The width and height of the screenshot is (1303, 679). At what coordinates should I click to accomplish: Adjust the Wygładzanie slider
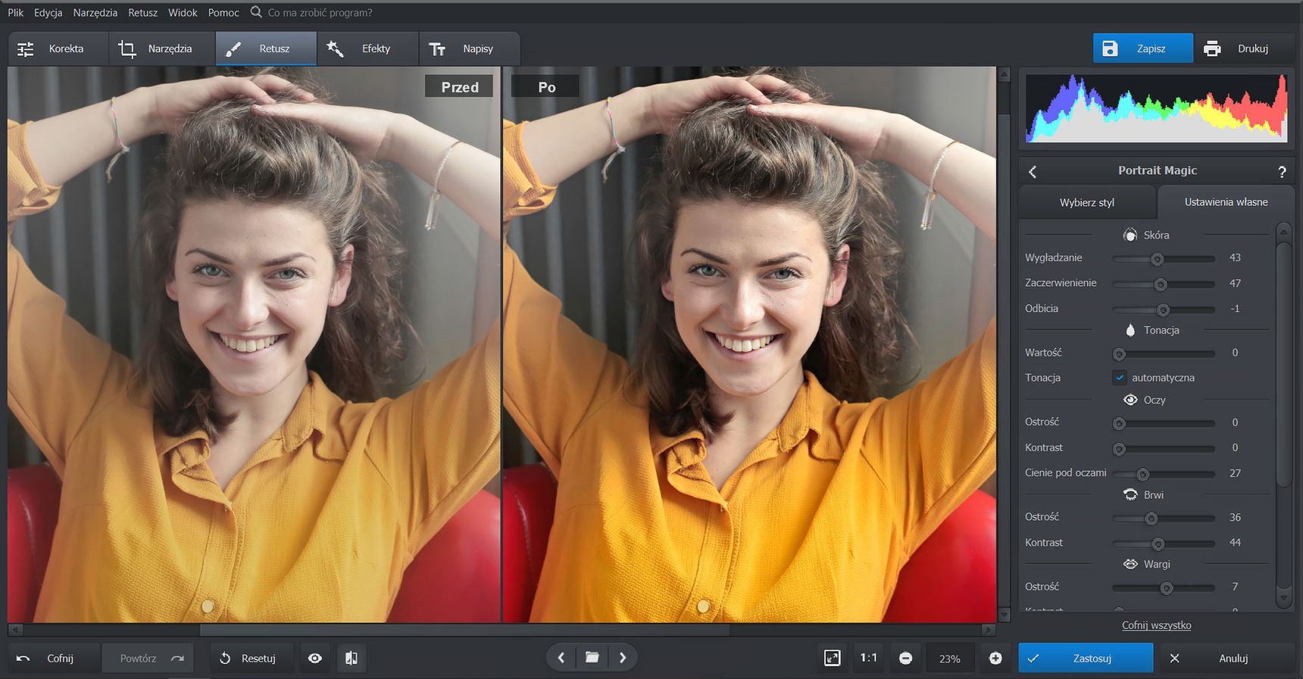coord(1164,259)
